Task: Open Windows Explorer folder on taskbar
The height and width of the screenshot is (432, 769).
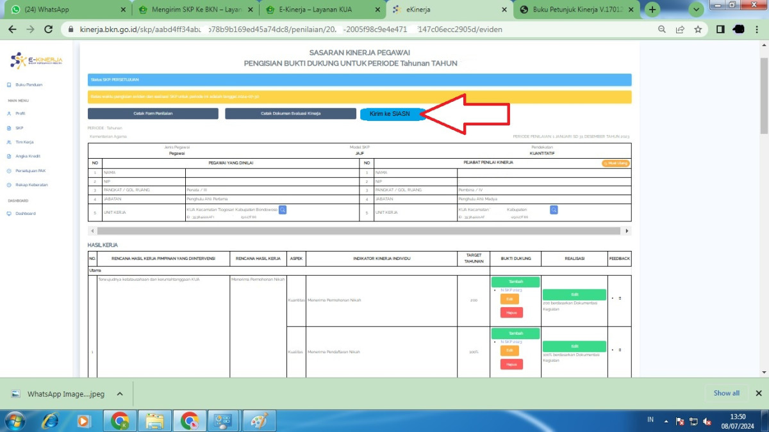Action: (x=154, y=420)
